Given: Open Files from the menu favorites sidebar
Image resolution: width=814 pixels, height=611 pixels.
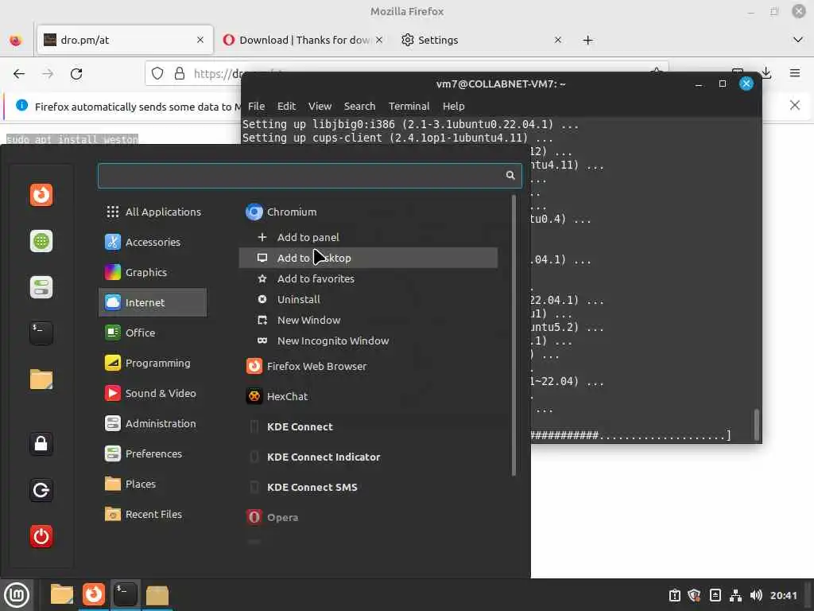Looking at the screenshot, I should 41,379.
